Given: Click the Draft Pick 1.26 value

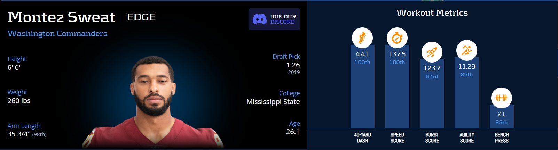Looking at the screenshot, I should [293, 65].
